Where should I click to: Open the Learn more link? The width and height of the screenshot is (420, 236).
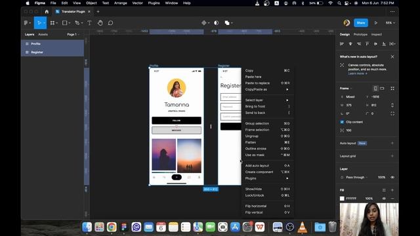pos(358,73)
